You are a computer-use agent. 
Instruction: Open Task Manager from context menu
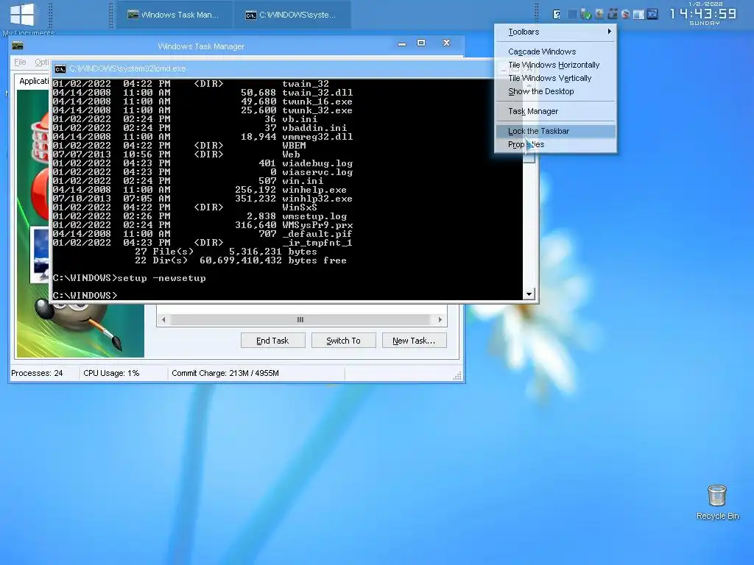click(555, 111)
